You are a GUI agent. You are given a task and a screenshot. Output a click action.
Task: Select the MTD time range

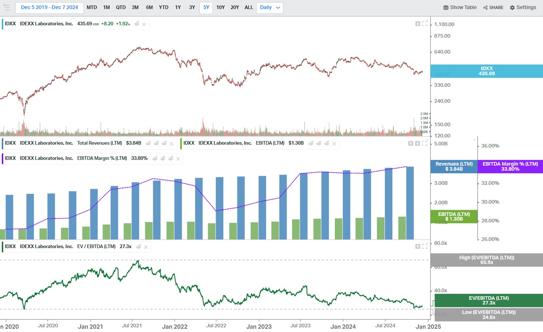[92, 7]
